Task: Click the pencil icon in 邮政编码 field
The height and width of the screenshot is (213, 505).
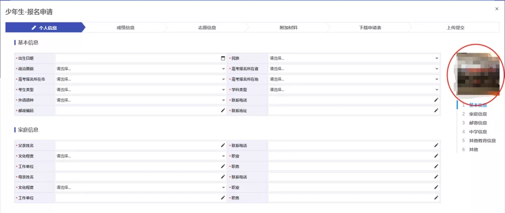Action: (x=223, y=110)
